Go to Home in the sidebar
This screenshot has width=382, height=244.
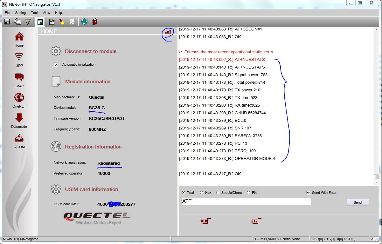click(19, 40)
